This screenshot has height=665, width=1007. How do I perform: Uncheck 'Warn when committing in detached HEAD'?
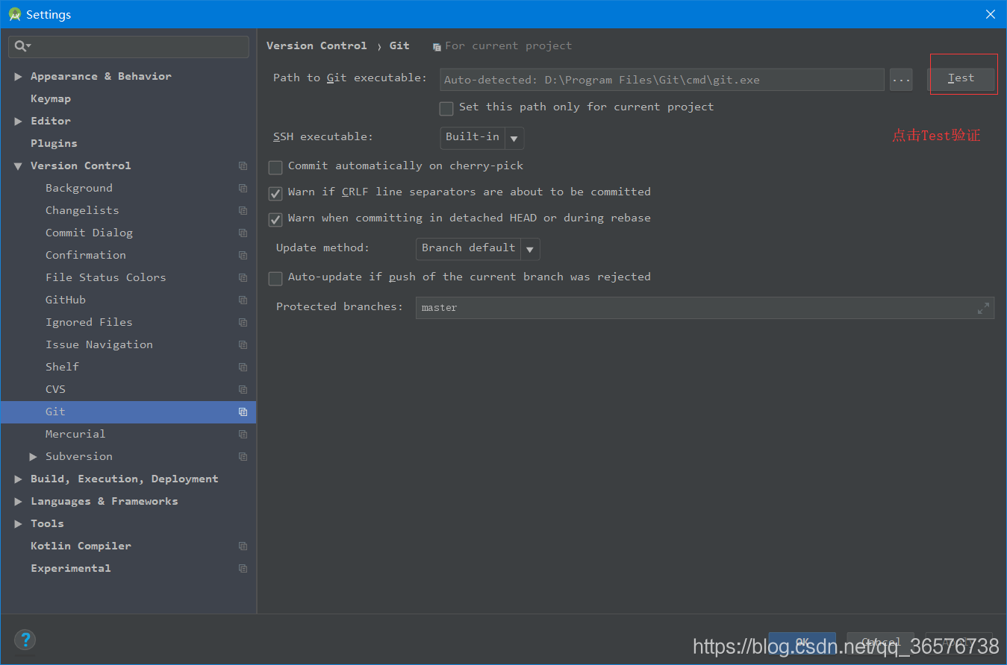pos(275,219)
